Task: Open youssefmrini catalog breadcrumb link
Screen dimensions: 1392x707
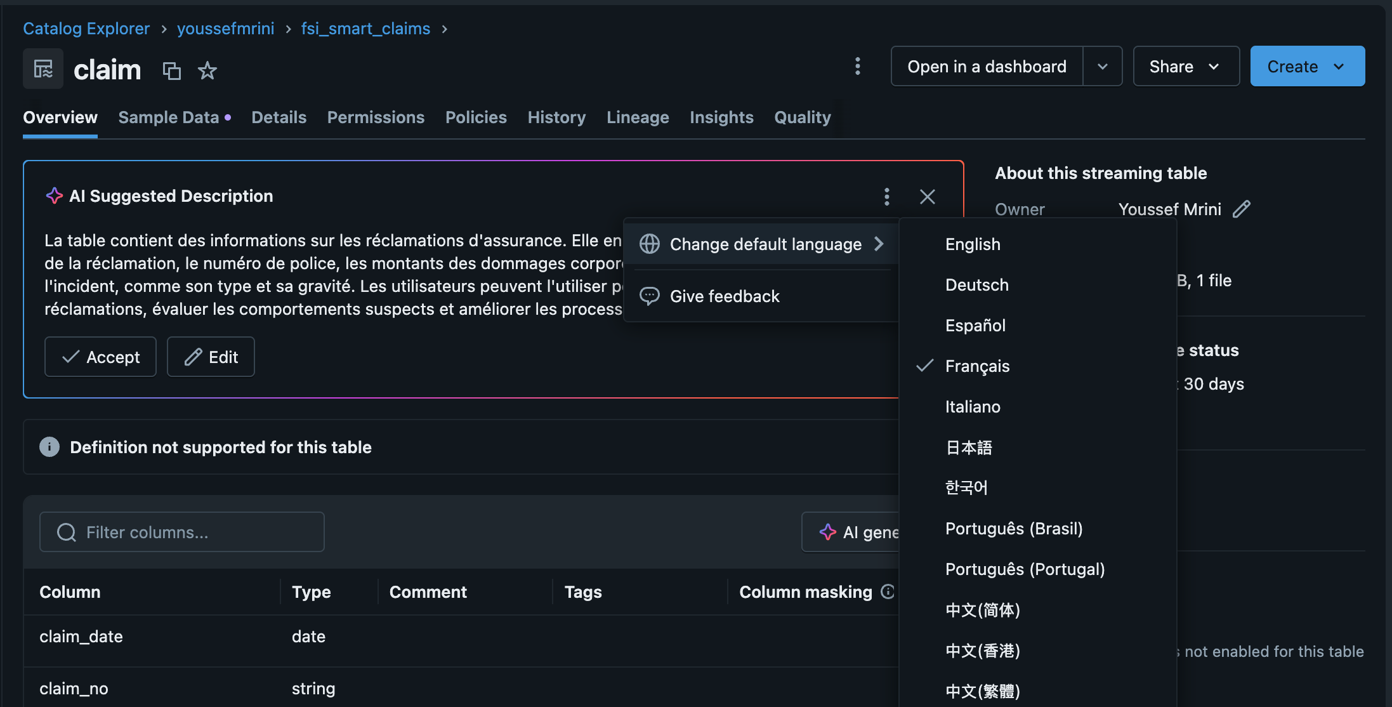Action: 226,29
